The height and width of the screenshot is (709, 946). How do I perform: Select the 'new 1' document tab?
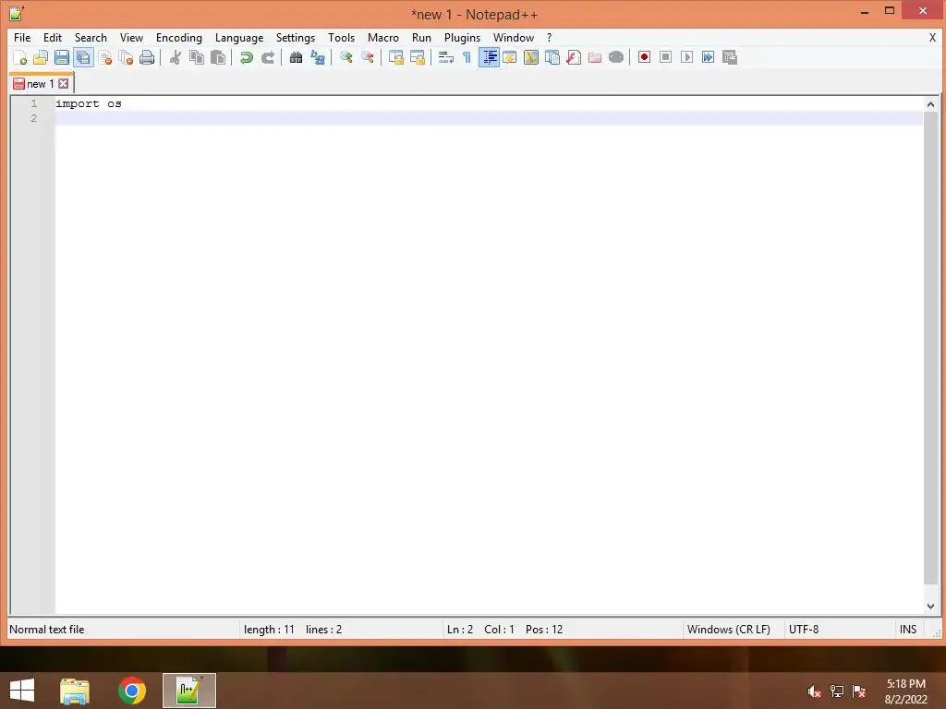click(41, 84)
